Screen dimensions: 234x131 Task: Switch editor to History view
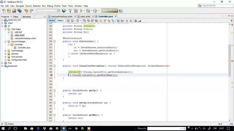point(60,20)
